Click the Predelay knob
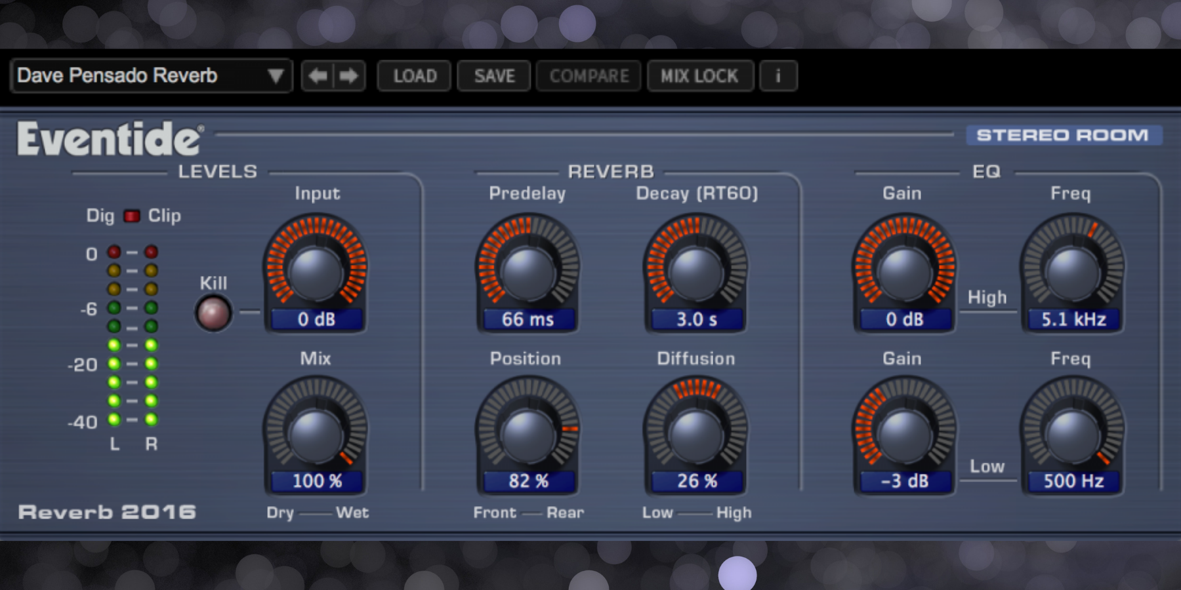Viewport: 1181px width, 590px height. click(527, 270)
